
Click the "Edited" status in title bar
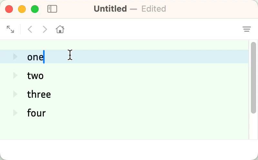click(154, 9)
